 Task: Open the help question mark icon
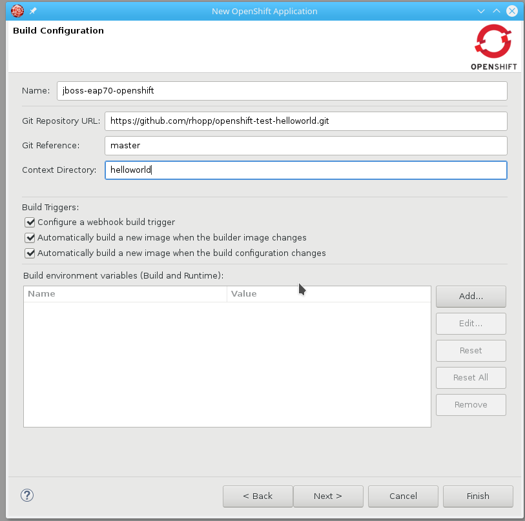pos(27,495)
